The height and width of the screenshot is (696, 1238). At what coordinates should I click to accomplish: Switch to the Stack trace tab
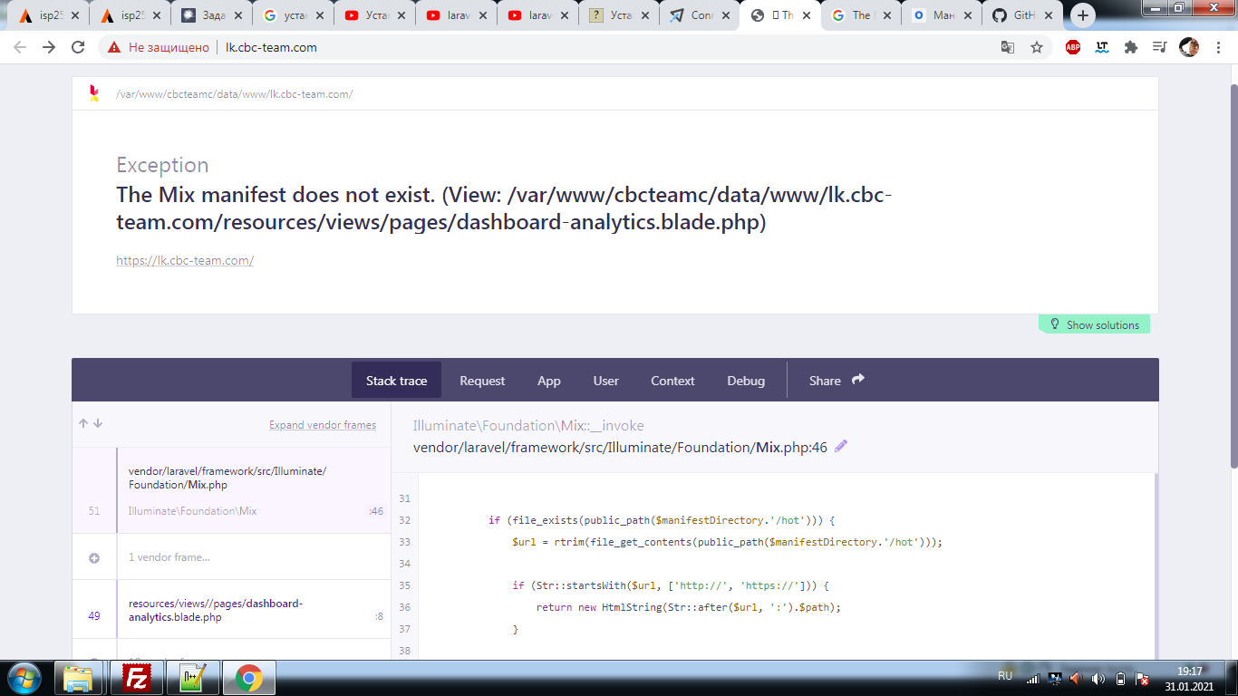click(x=396, y=381)
